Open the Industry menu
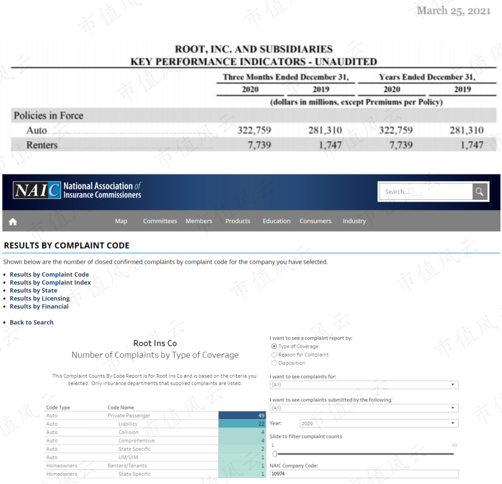The image size is (502, 484). pos(354,221)
